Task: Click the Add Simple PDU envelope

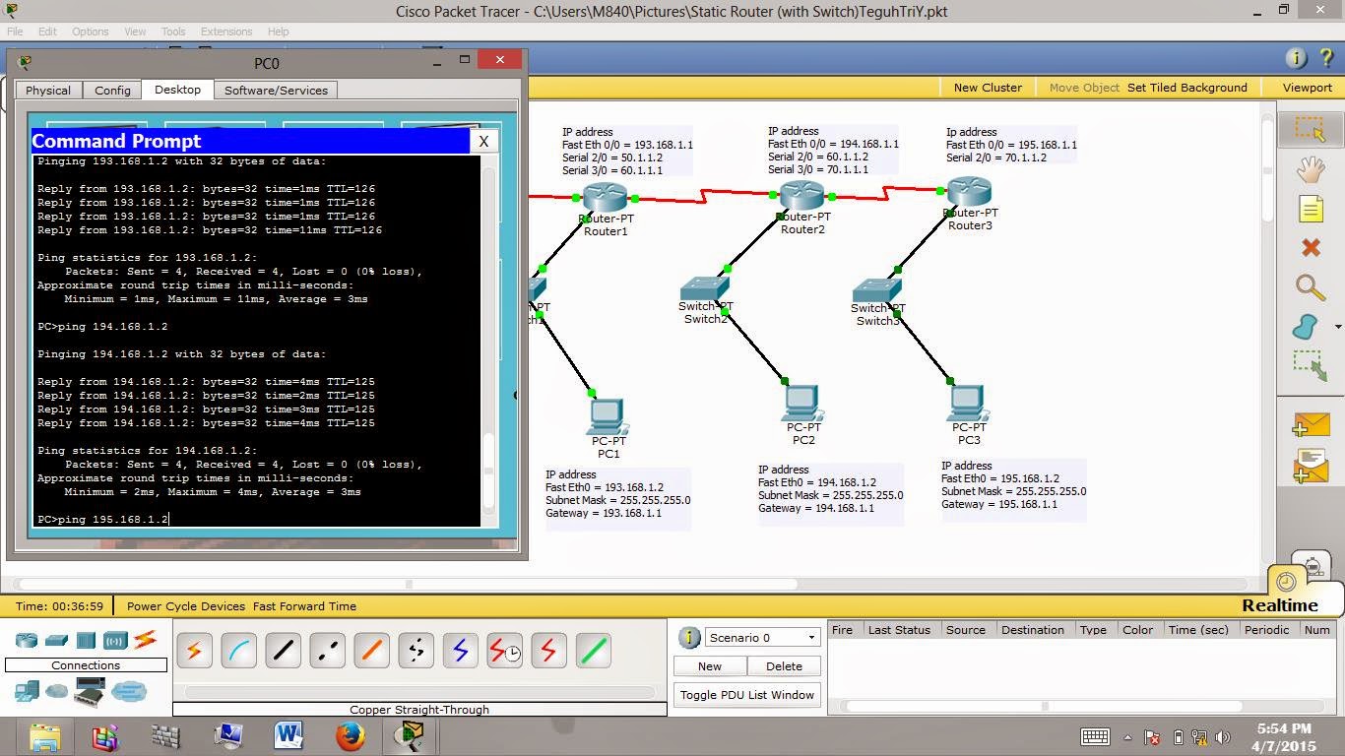Action: click(1312, 425)
